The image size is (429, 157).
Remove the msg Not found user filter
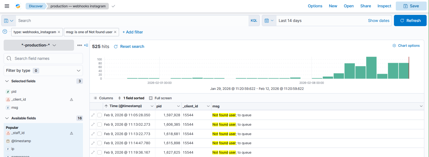point(115,32)
